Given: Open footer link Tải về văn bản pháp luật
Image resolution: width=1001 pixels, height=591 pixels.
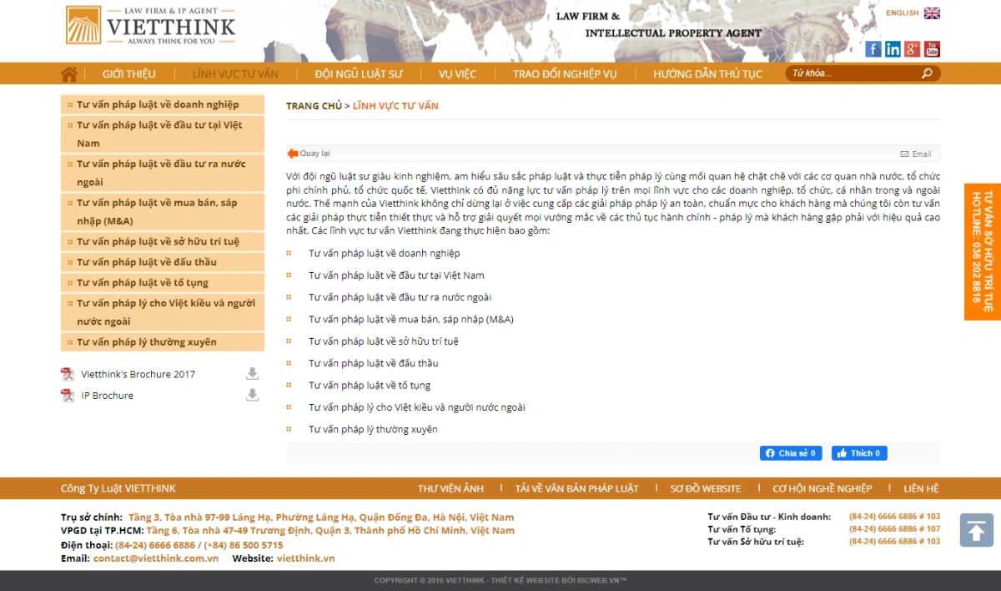Looking at the screenshot, I should (x=577, y=488).
